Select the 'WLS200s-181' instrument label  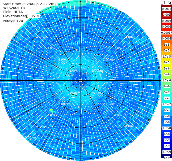click(x=15, y=8)
